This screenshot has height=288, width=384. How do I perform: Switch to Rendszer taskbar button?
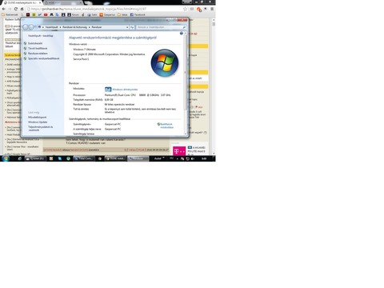click(x=138, y=158)
